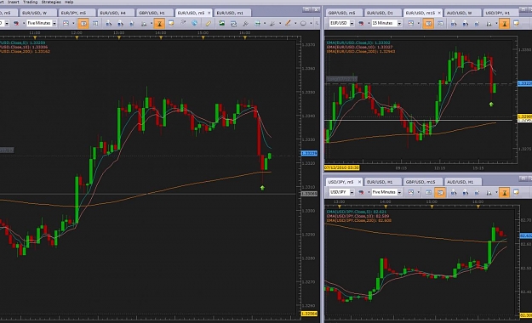This screenshot has height=323, width=532.
Task: Click the first buy/sell order icon in left toolbar
Action: pos(109,24)
